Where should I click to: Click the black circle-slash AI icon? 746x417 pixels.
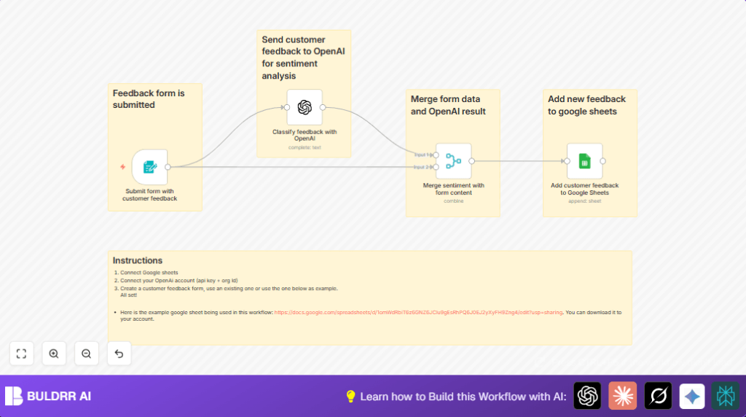(x=658, y=396)
